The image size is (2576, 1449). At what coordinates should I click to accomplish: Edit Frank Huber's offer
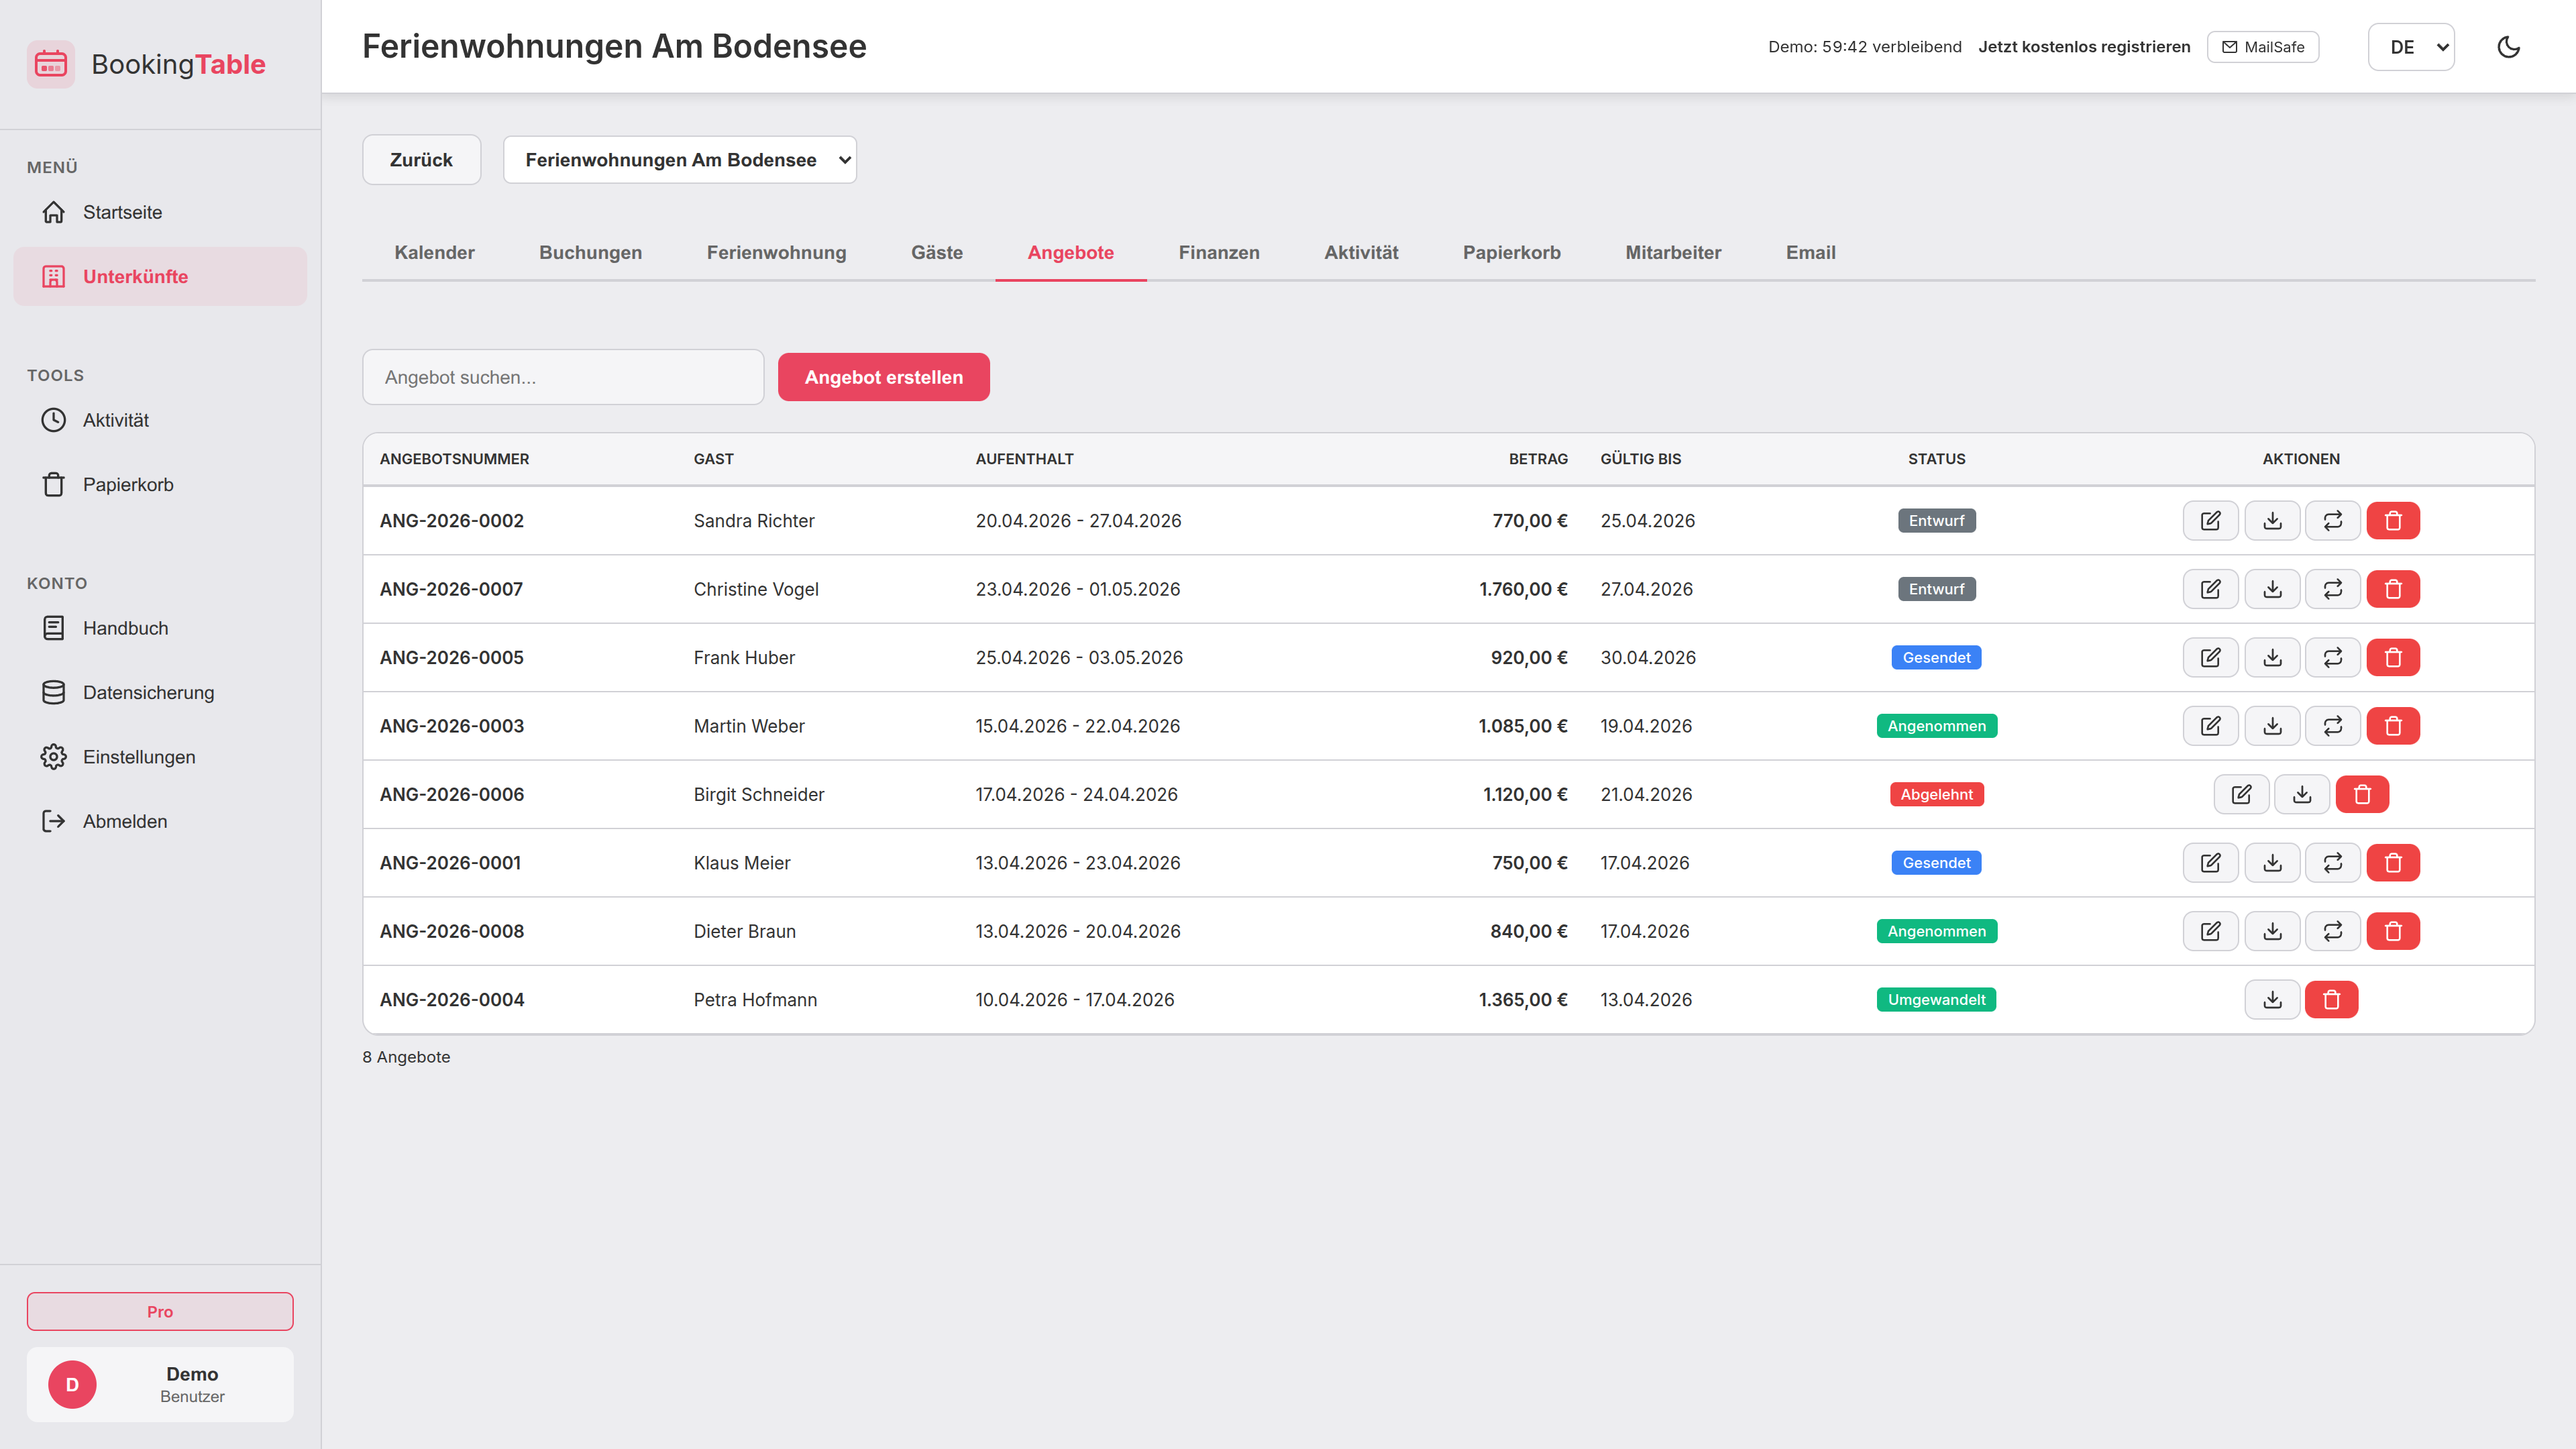2210,658
